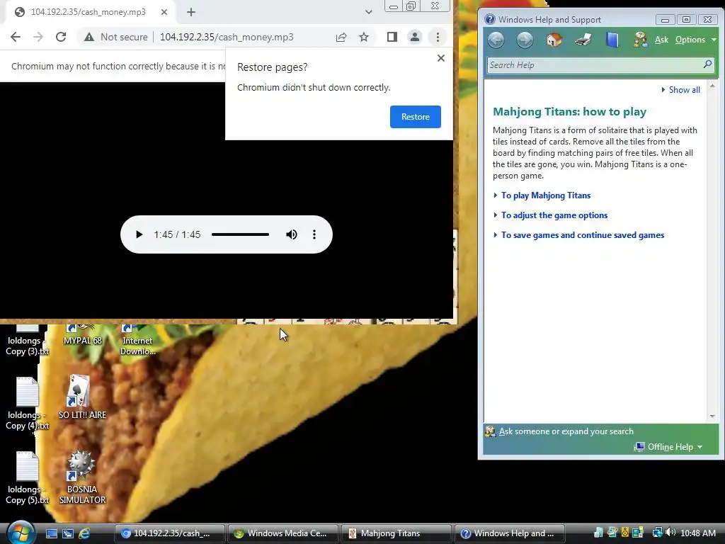Switch to Windows Help taskbar button

coord(510,533)
